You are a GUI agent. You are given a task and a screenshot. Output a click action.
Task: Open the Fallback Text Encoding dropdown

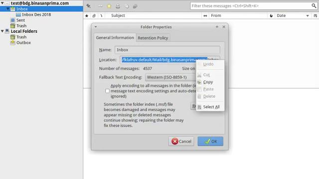click(x=170, y=77)
